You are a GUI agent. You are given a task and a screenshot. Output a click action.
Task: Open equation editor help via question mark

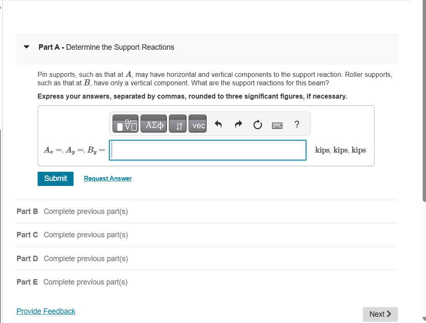296,124
